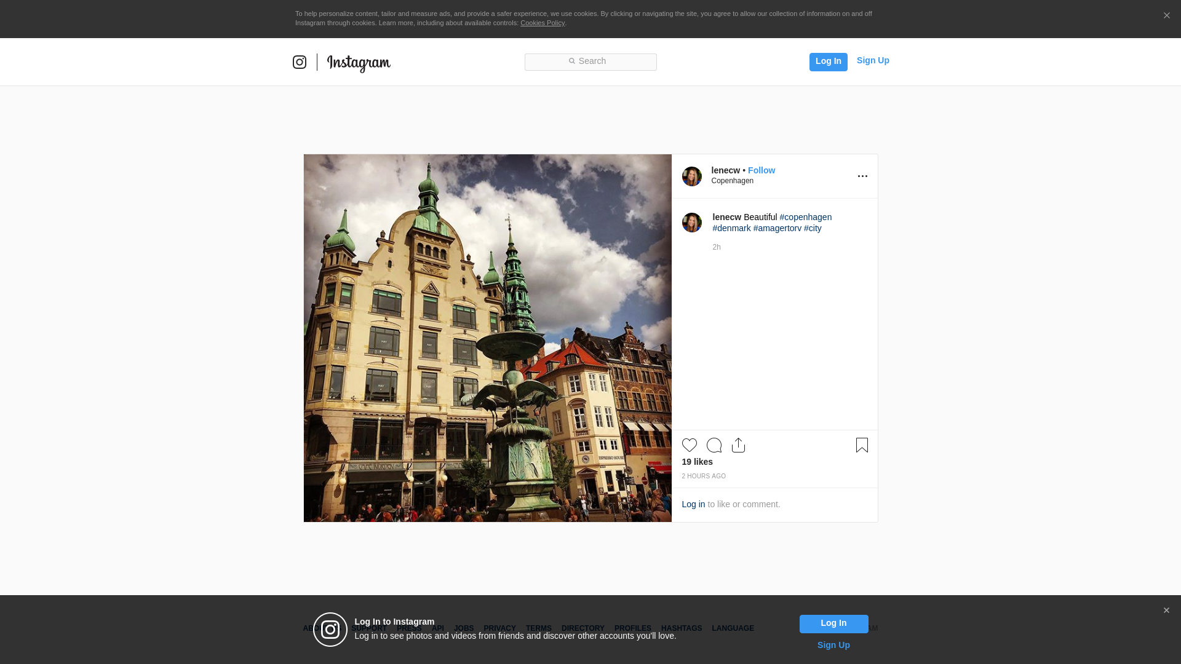Viewport: 1181px width, 664px height.
Task: Open the Cookies Policy link
Action: click(542, 23)
